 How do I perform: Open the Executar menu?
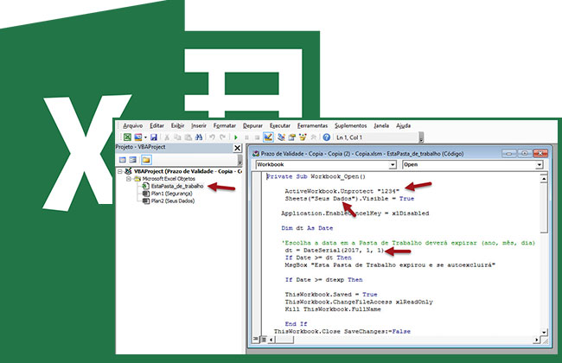pos(280,125)
